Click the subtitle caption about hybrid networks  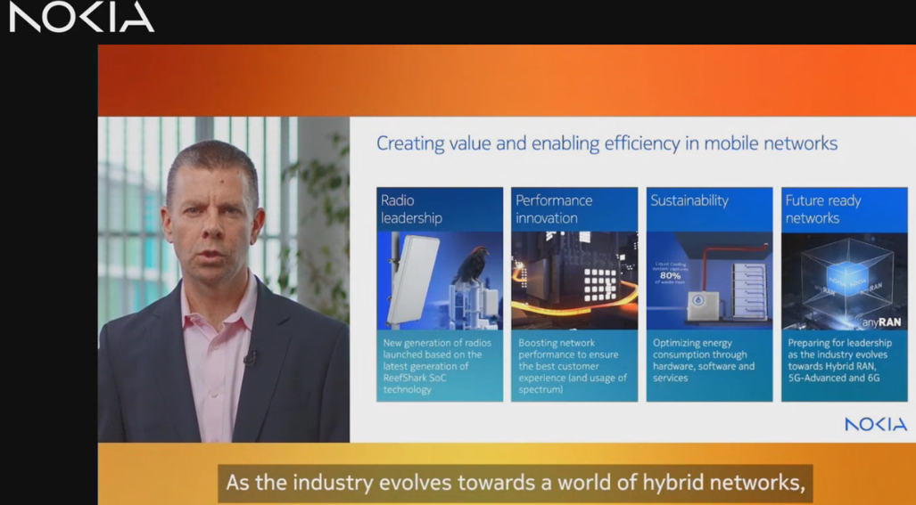tap(516, 483)
